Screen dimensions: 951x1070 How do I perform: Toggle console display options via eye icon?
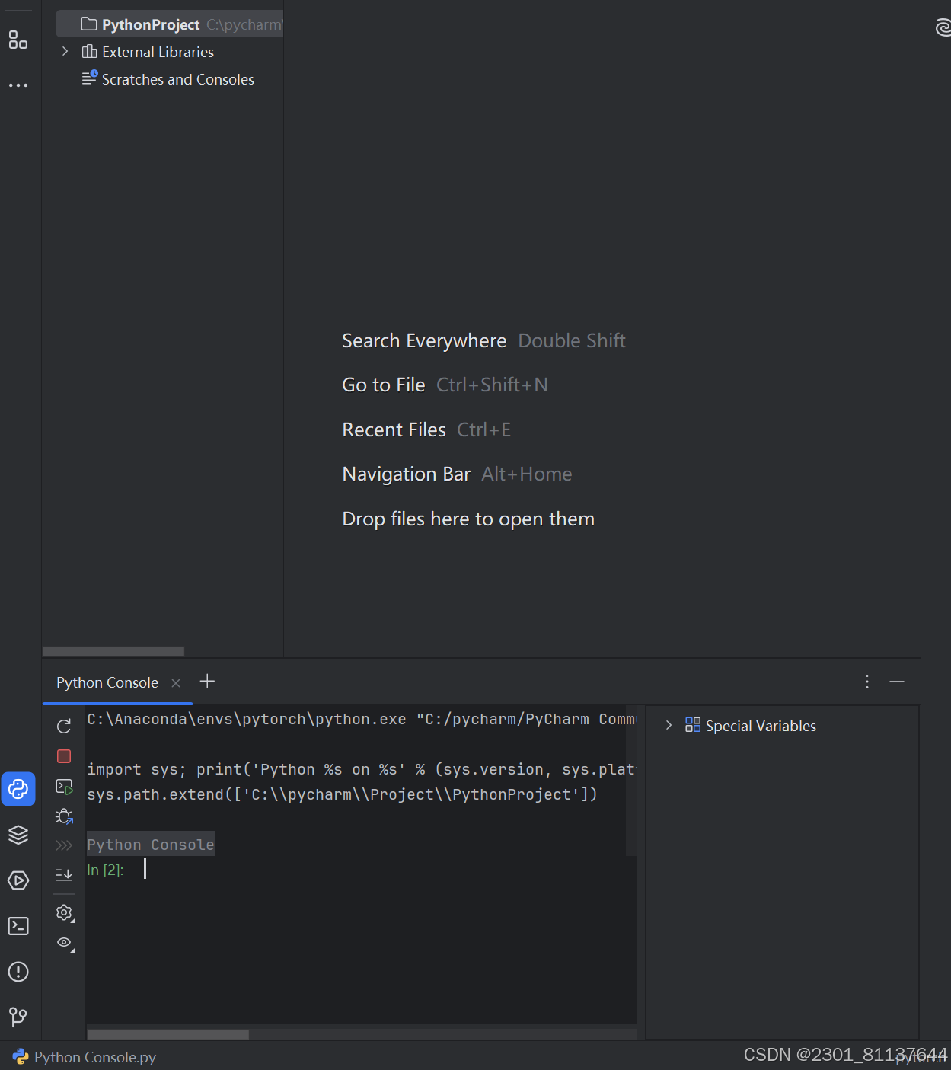tap(64, 943)
